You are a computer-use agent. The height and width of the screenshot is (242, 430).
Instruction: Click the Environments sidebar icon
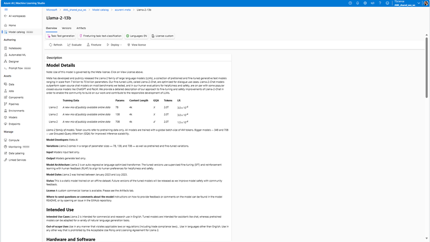tap(6, 111)
